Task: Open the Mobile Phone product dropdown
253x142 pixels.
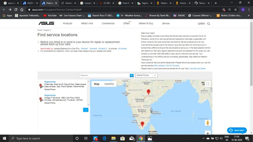Action: pyautogui.click(x=146, y=75)
